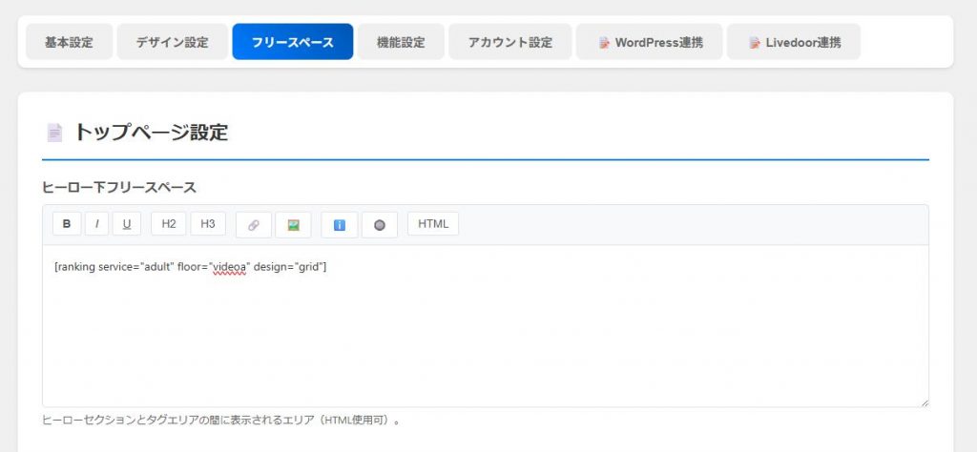Insert an H3 heading
This screenshot has width=977, height=452.
tap(207, 224)
